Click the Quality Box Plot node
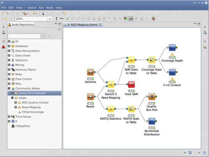 (152, 97)
